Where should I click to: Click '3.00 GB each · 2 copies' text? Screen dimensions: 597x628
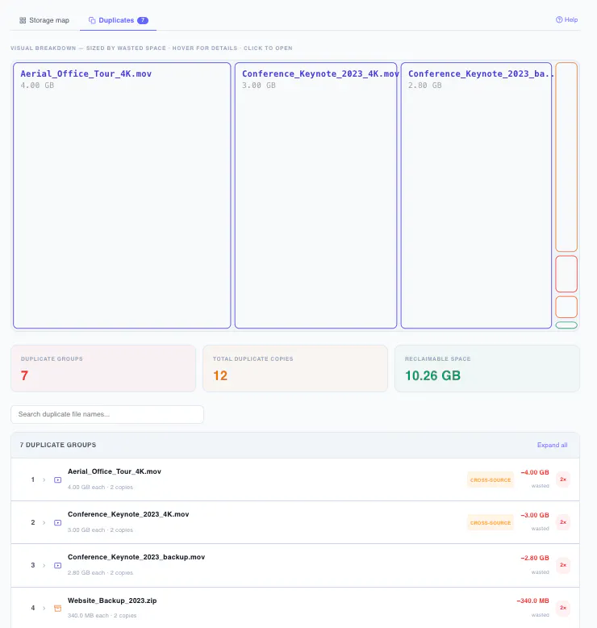click(x=100, y=530)
